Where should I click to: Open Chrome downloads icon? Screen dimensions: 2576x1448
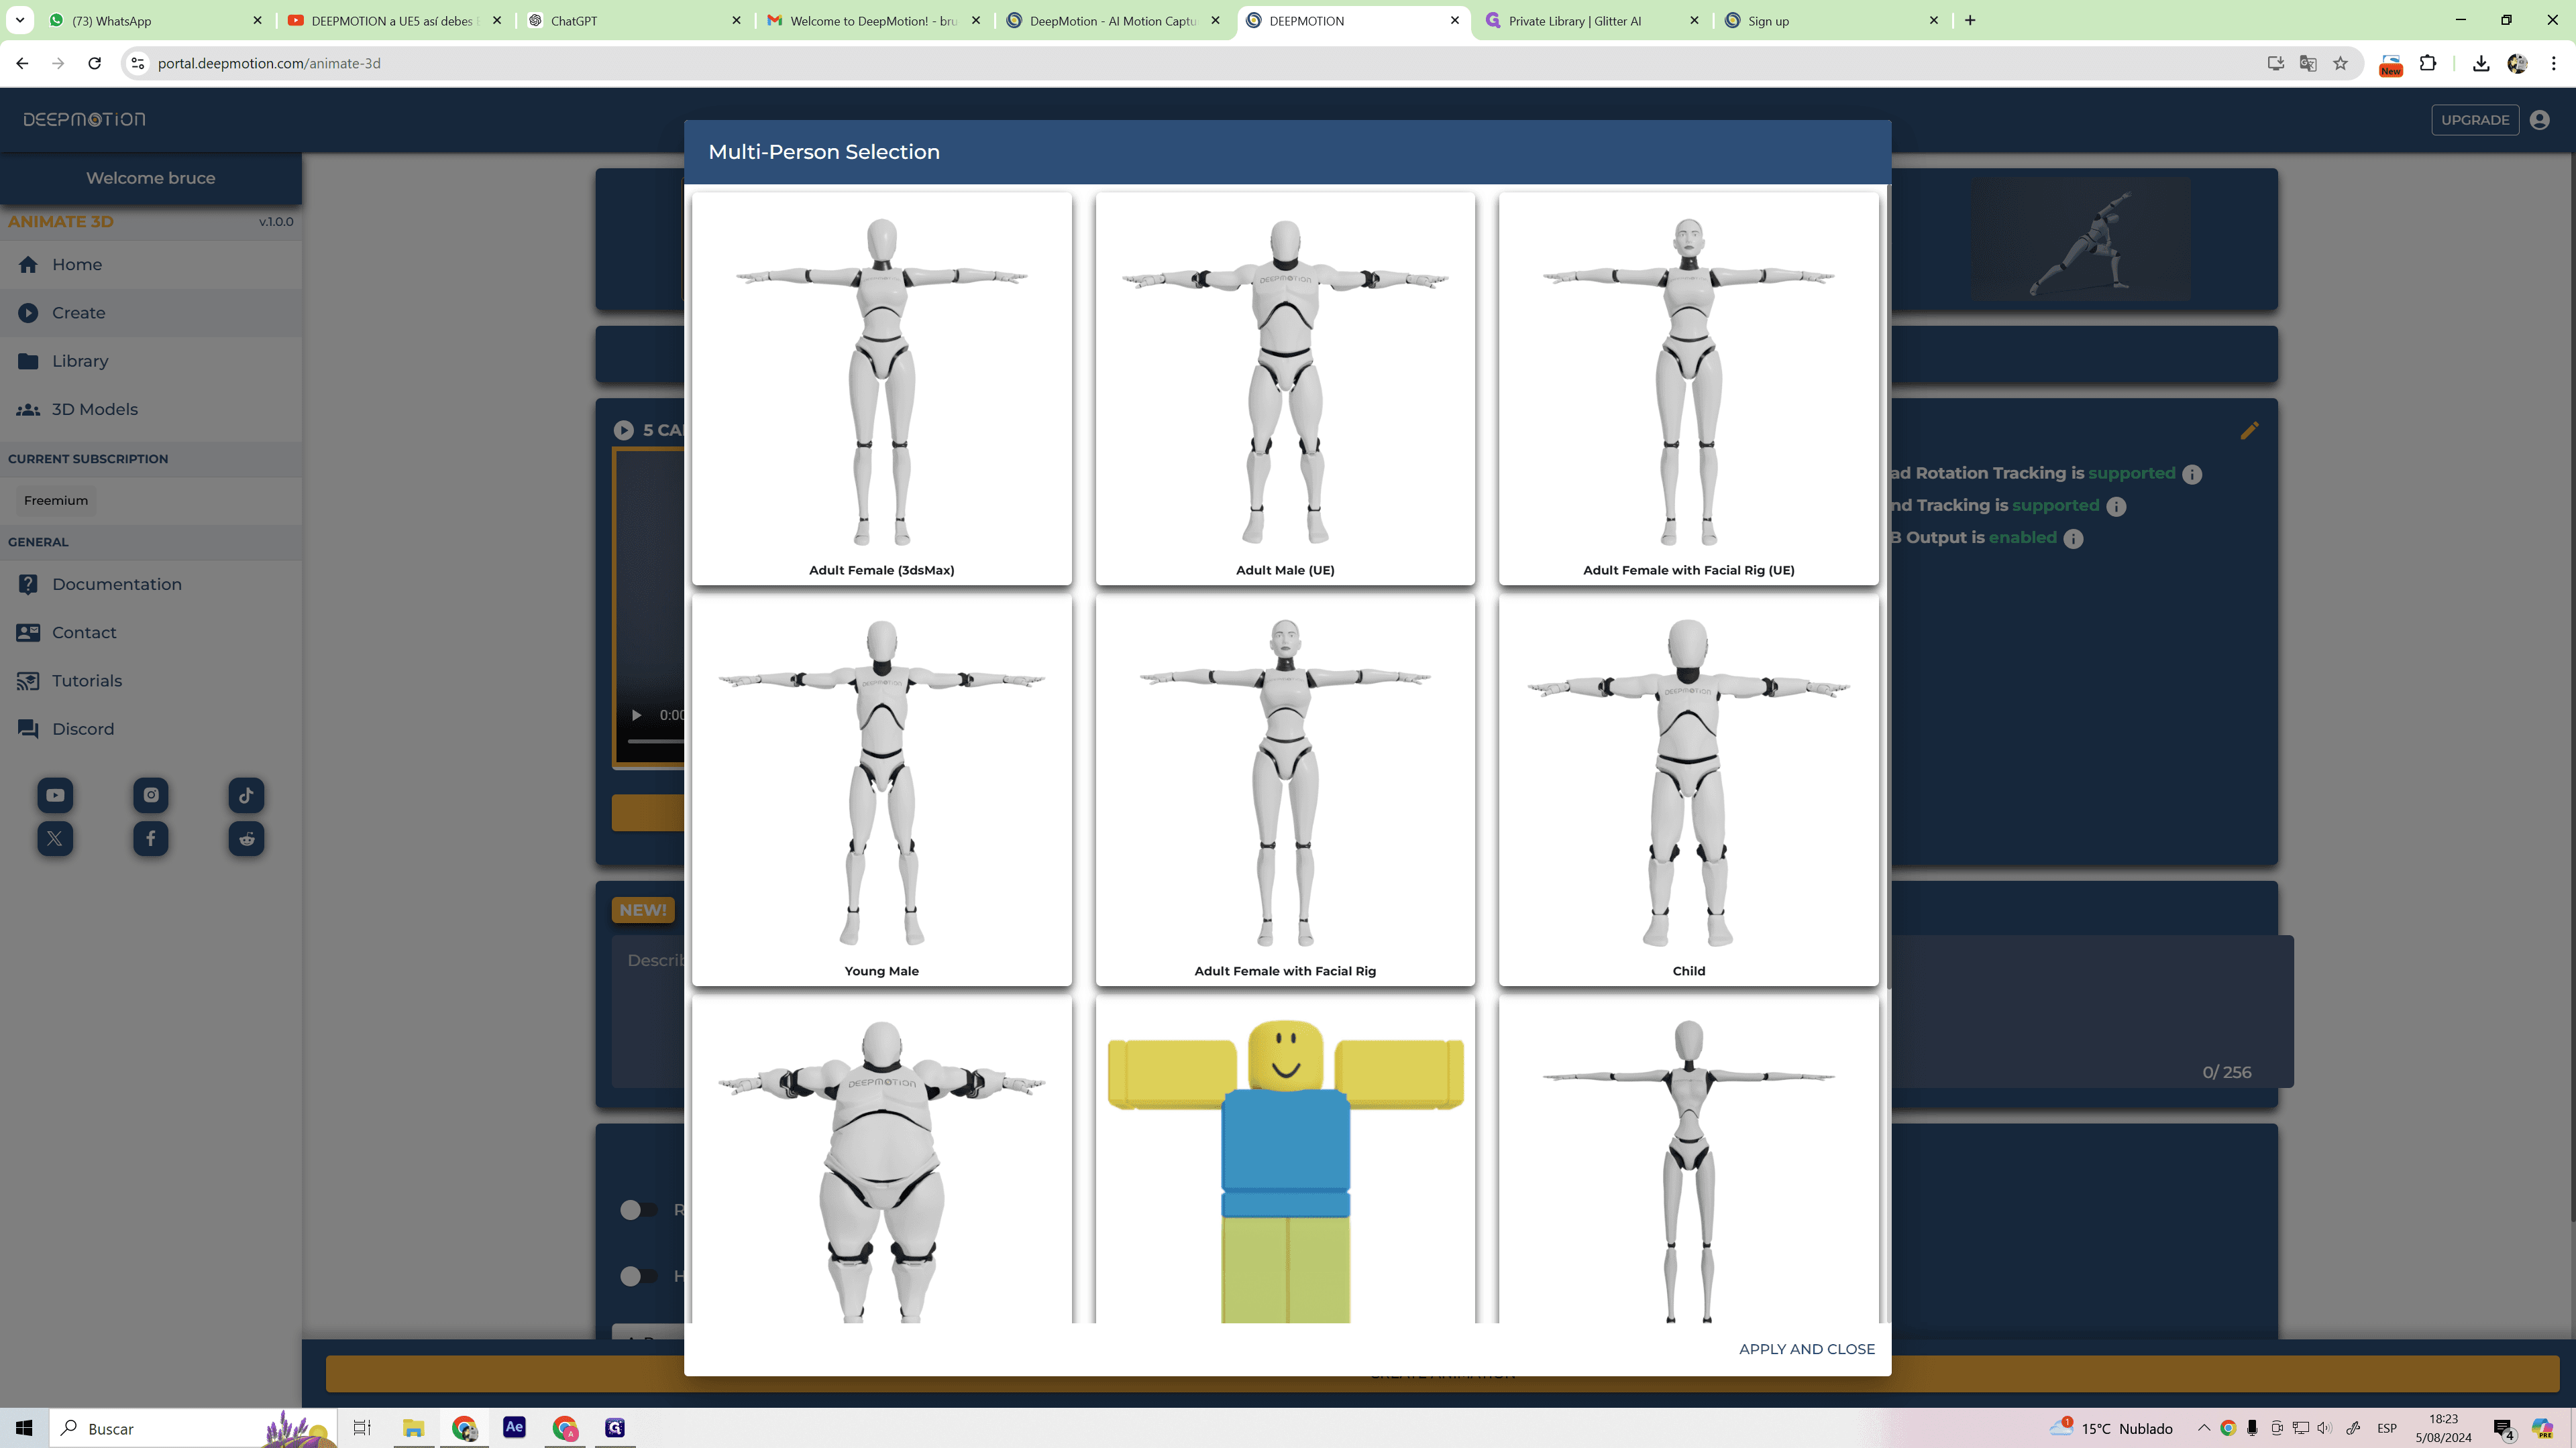click(2481, 64)
